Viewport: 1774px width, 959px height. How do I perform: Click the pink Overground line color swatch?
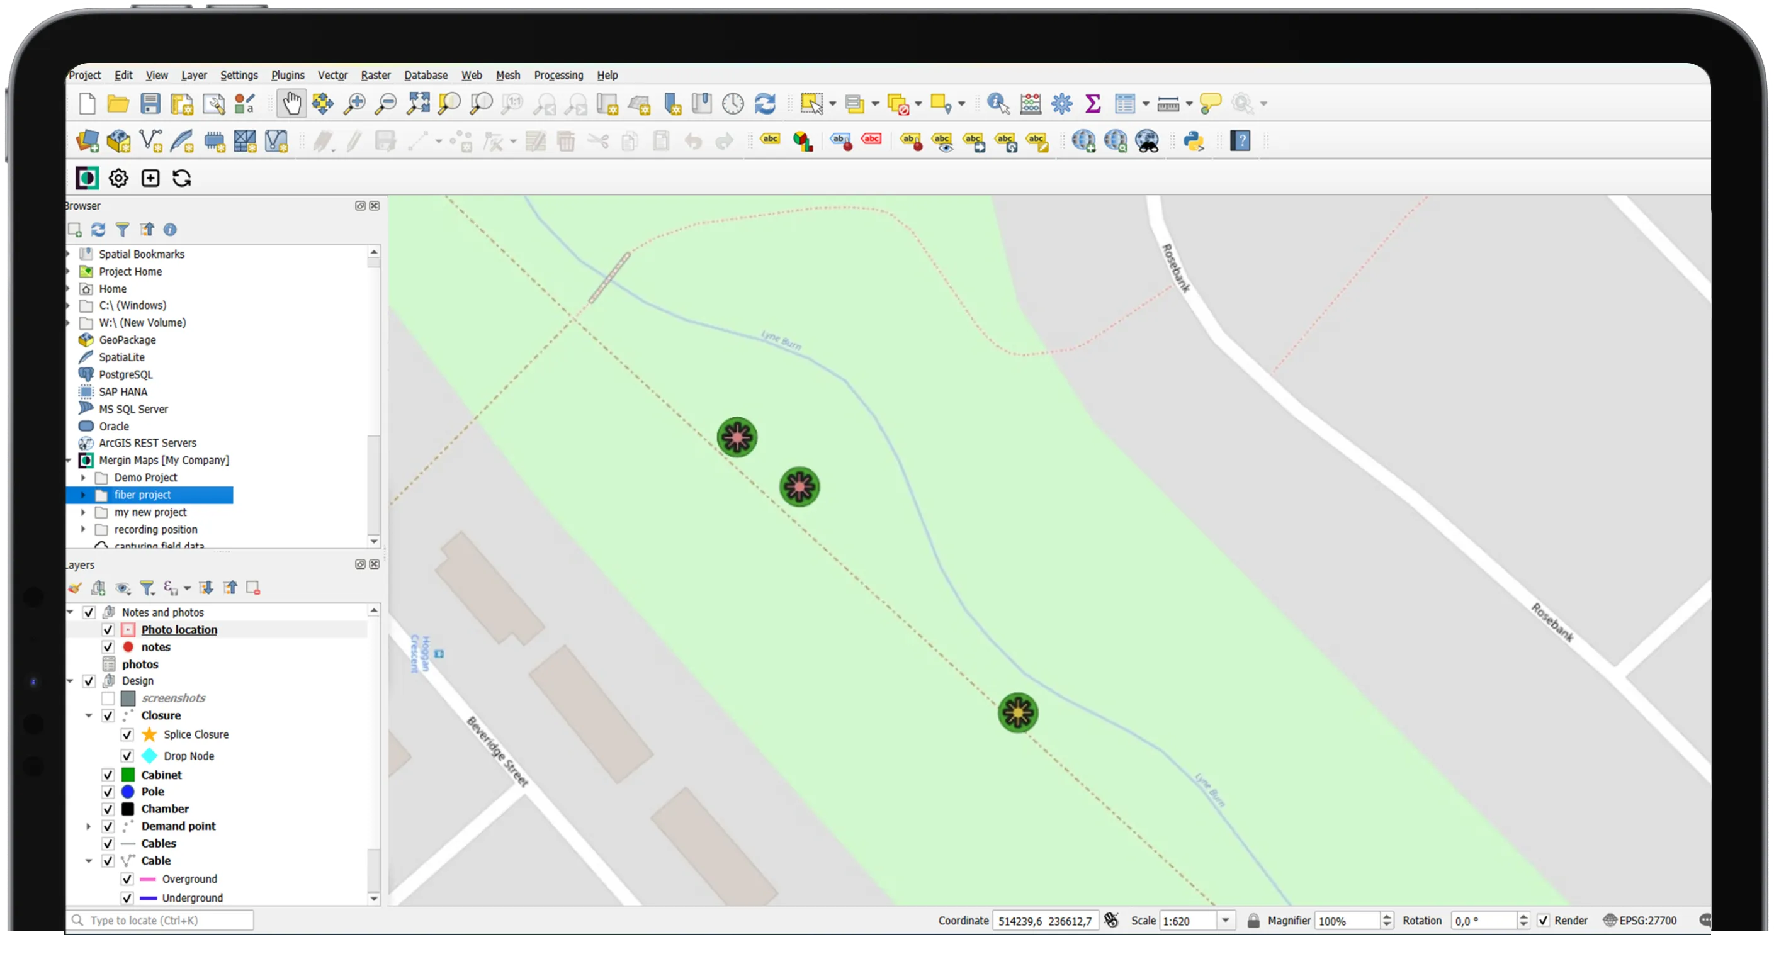click(x=148, y=879)
